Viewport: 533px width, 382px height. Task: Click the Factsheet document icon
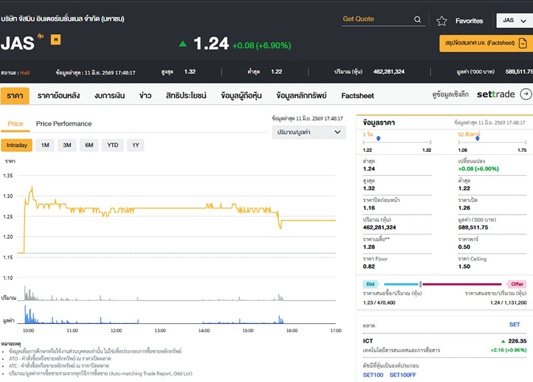point(523,43)
